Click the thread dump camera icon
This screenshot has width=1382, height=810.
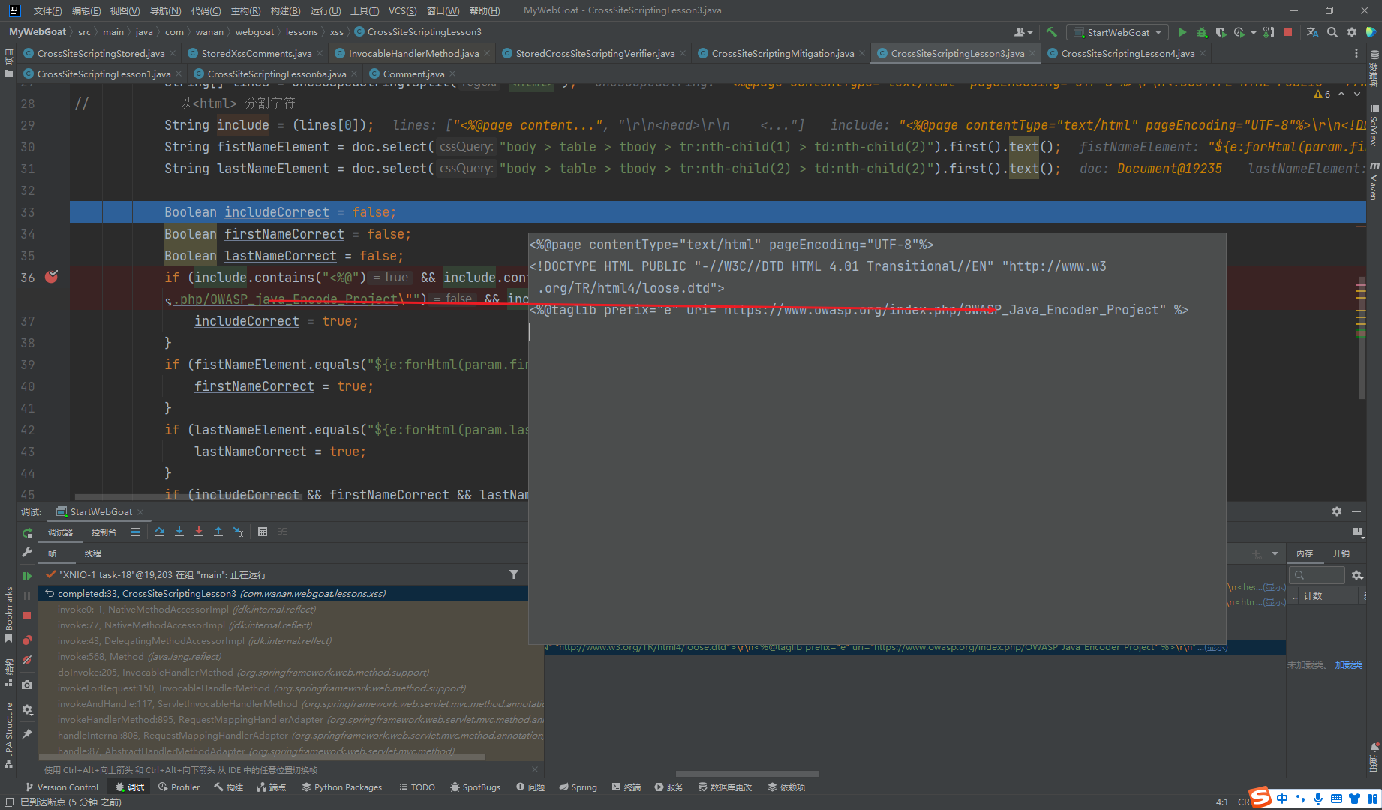(27, 685)
